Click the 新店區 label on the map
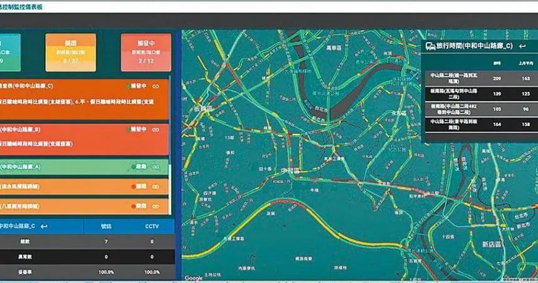This screenshot has width=538, height=283. click(492, 244)
